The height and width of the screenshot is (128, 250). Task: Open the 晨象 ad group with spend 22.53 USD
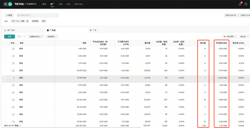pyautogui.click(x=21, y=107)
